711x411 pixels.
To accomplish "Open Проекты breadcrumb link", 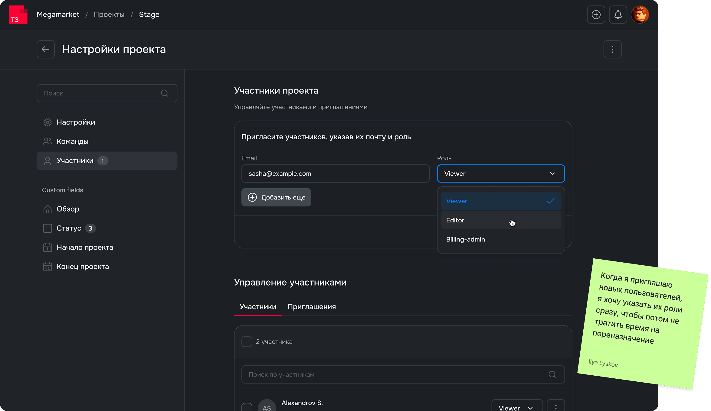I will (109, 15).
